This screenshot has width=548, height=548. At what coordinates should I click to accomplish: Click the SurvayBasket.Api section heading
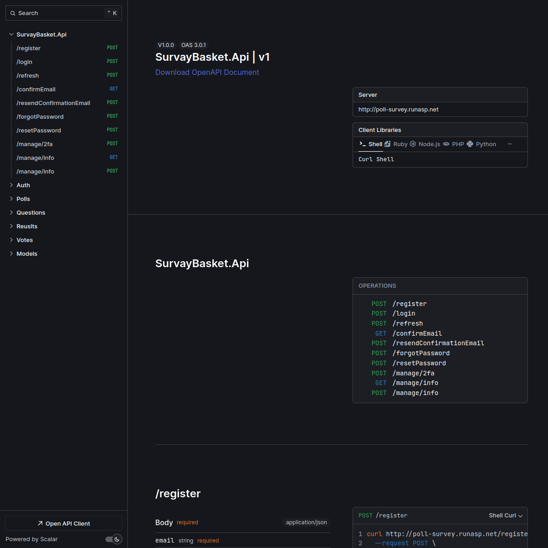click(x=202, y=263)
